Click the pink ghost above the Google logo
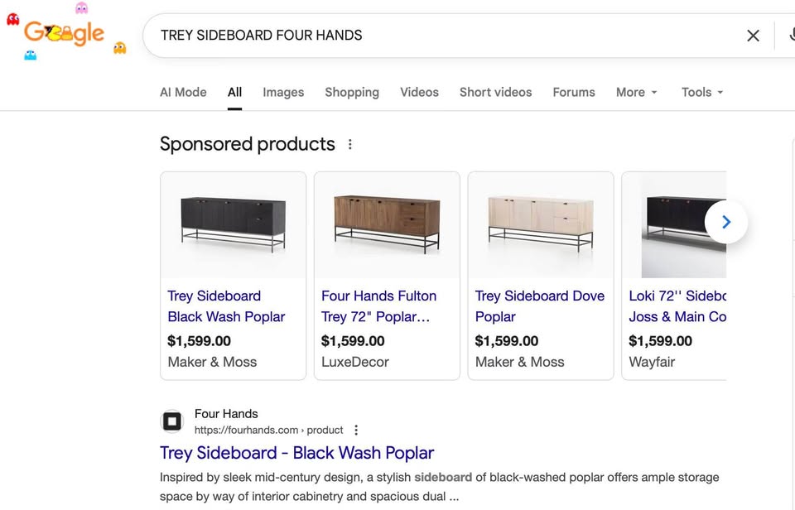Viewport: 795px width, 510px height. point(82,10)
